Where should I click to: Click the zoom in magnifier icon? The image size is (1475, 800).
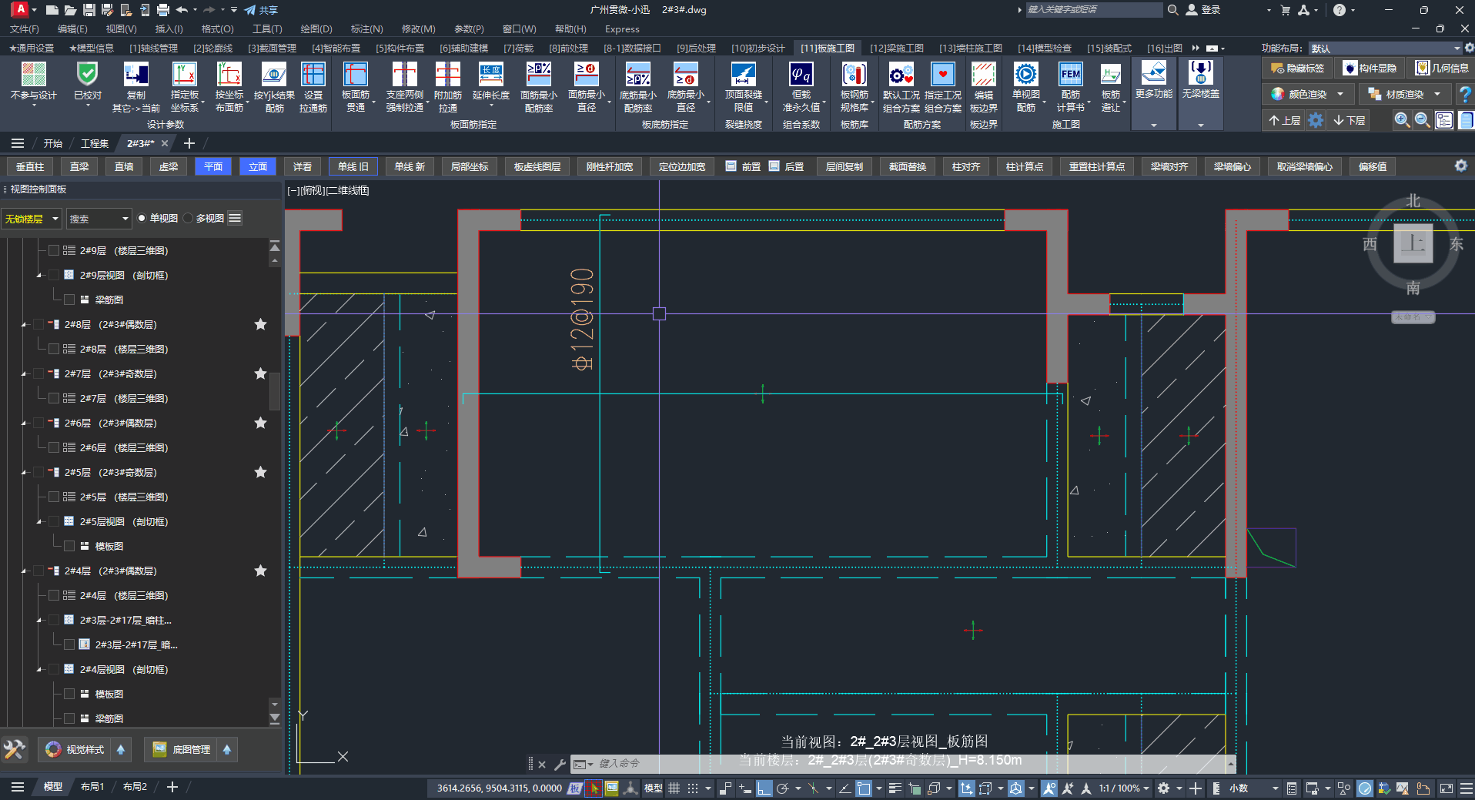pos(1402,120)
